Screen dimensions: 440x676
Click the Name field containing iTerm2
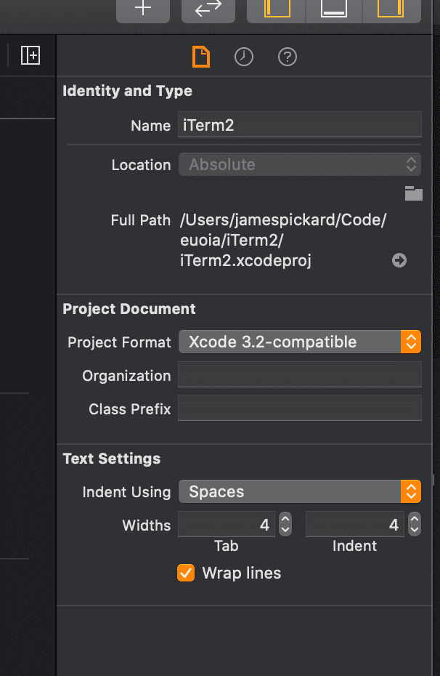point(300,125)
